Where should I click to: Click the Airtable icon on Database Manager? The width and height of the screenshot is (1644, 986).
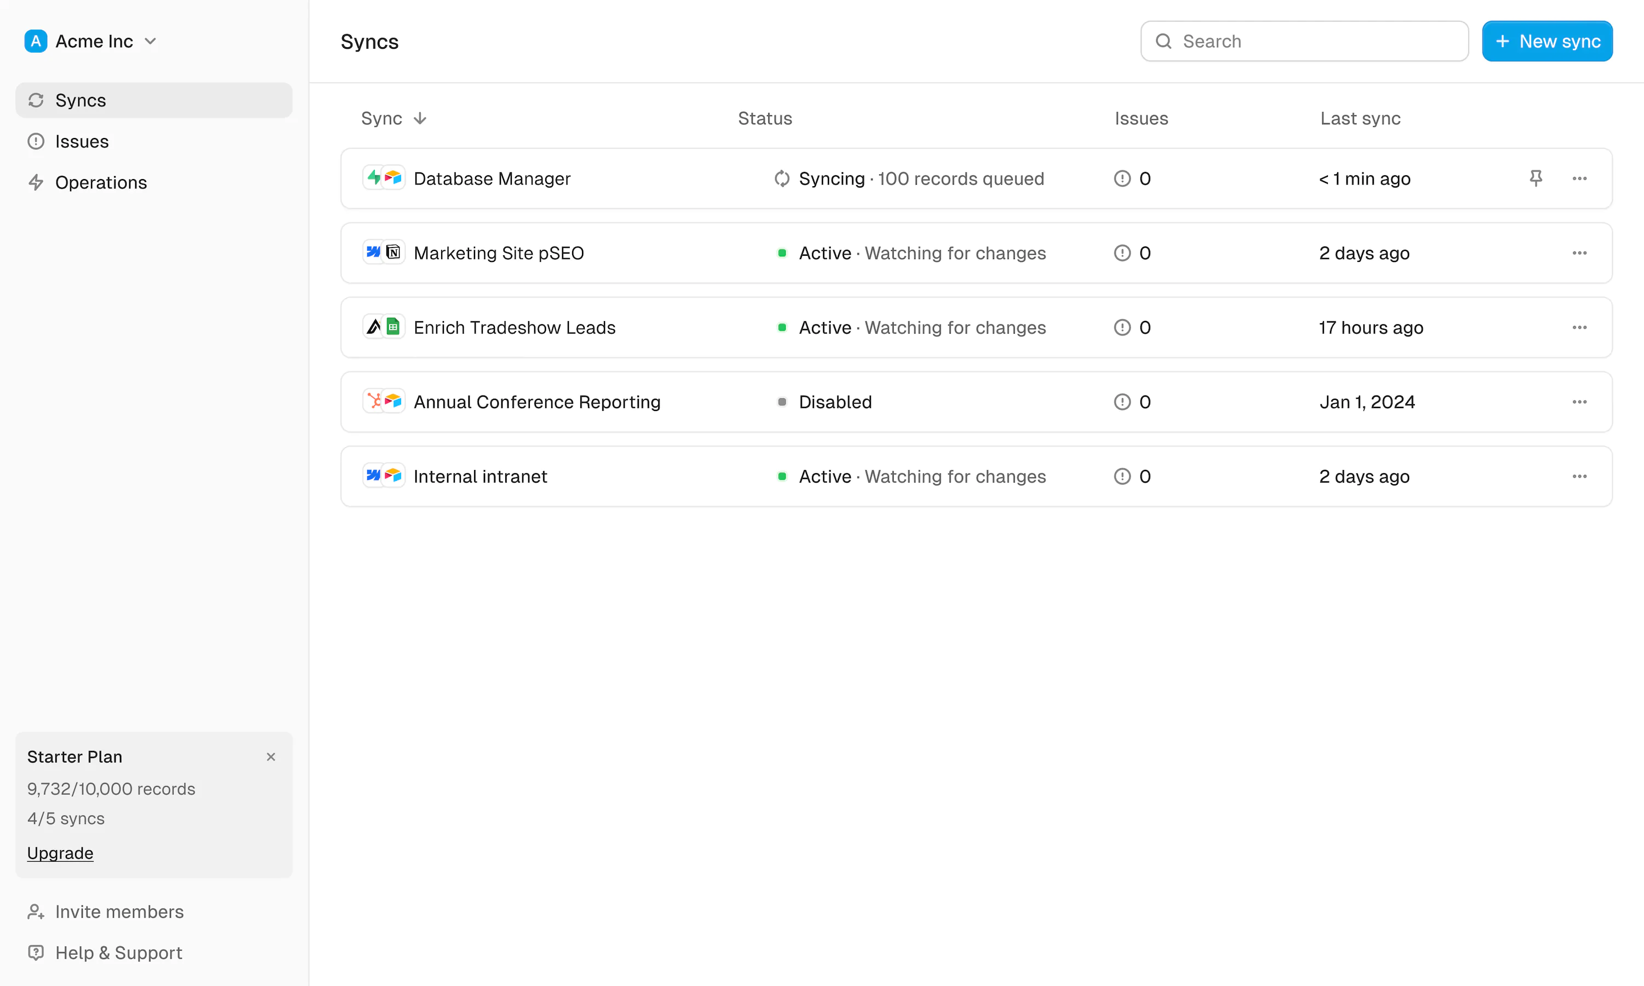[393, 177]
